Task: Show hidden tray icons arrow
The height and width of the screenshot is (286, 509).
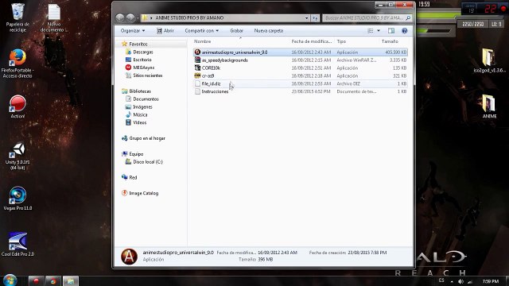Action: [452, 281]
